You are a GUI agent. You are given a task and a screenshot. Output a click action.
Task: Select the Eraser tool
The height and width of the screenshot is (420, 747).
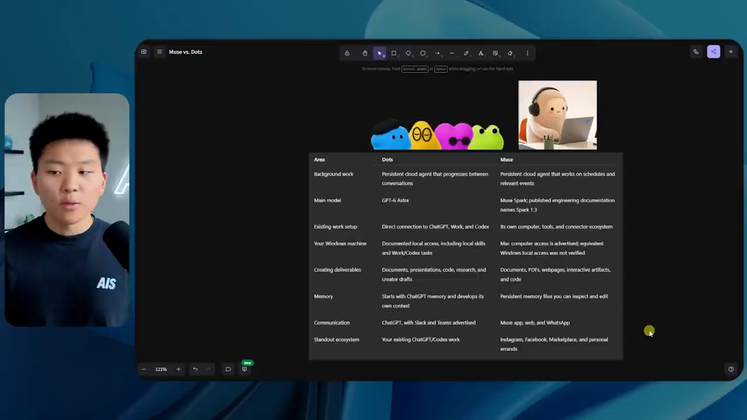coord(510,53)
